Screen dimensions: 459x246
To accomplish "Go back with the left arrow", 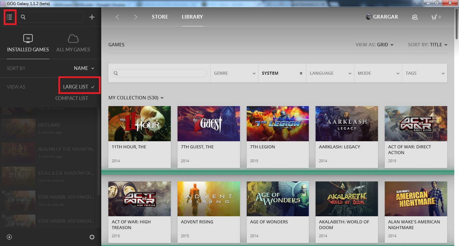I will [117, 17].
